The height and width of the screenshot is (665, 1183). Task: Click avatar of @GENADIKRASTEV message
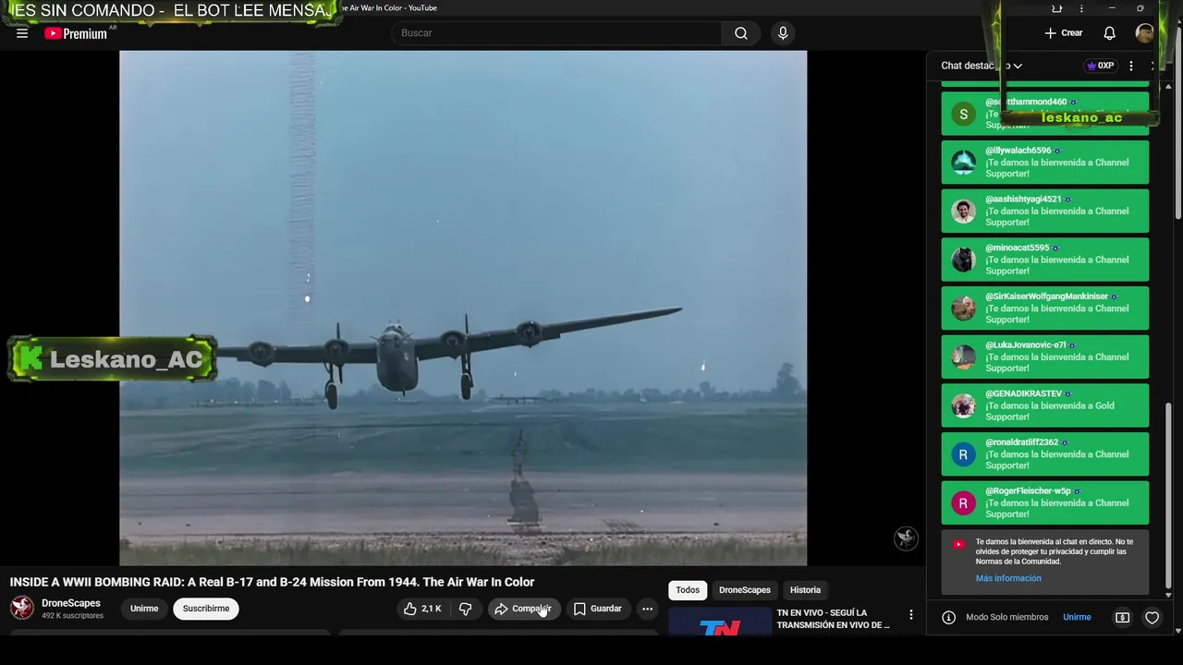pos(963,406)
